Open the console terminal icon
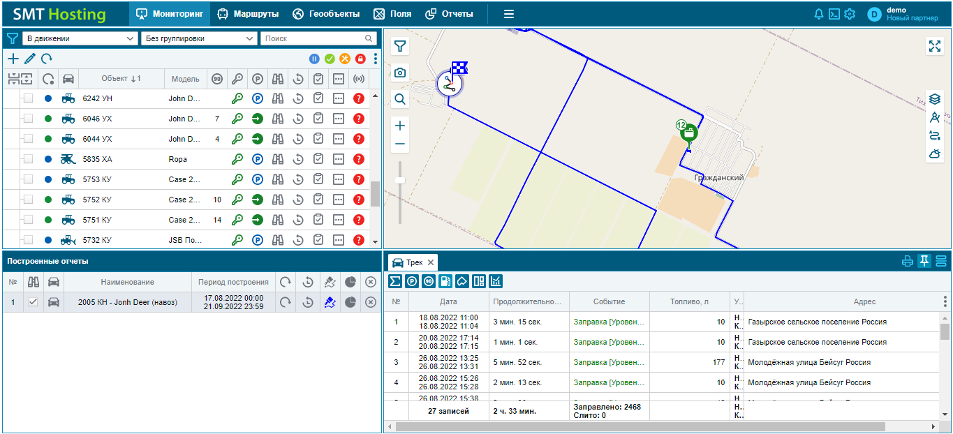Viewport: 953px width, 434px height. pos(834,14)
